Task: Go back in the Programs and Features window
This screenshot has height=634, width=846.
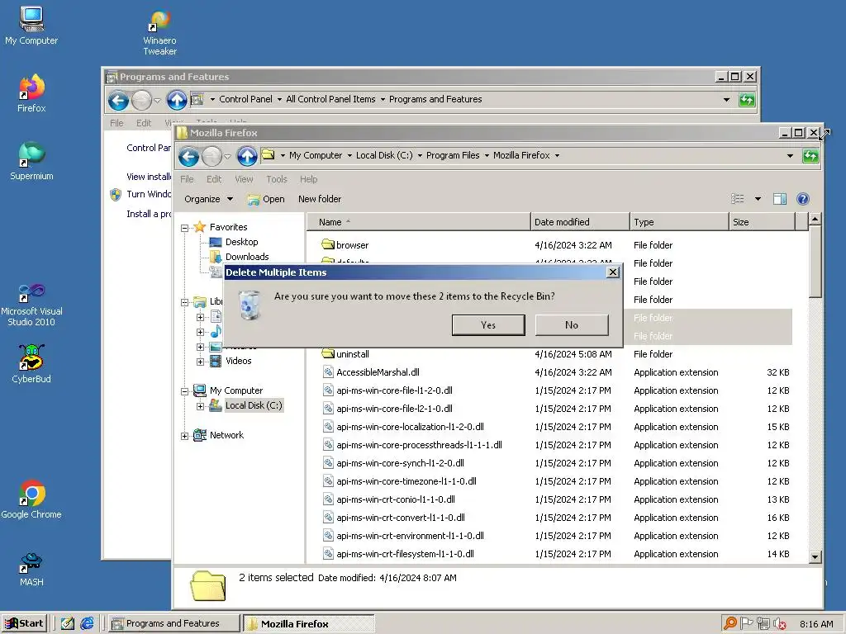Action: 118,100
